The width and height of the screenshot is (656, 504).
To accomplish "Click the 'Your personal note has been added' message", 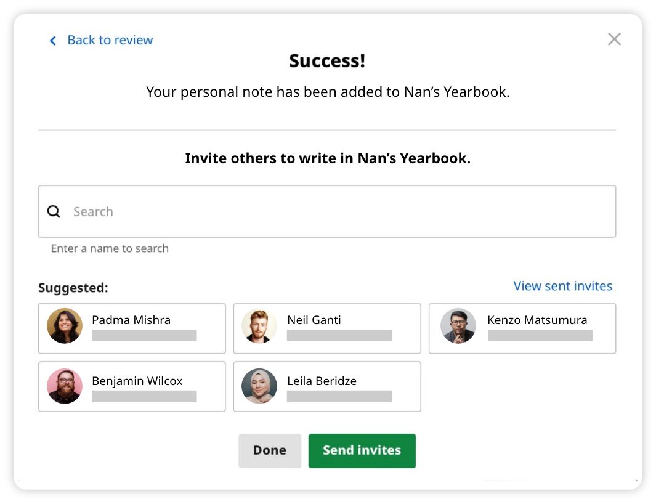I will point(328,92).
